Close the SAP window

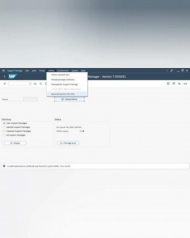point(187,70)
